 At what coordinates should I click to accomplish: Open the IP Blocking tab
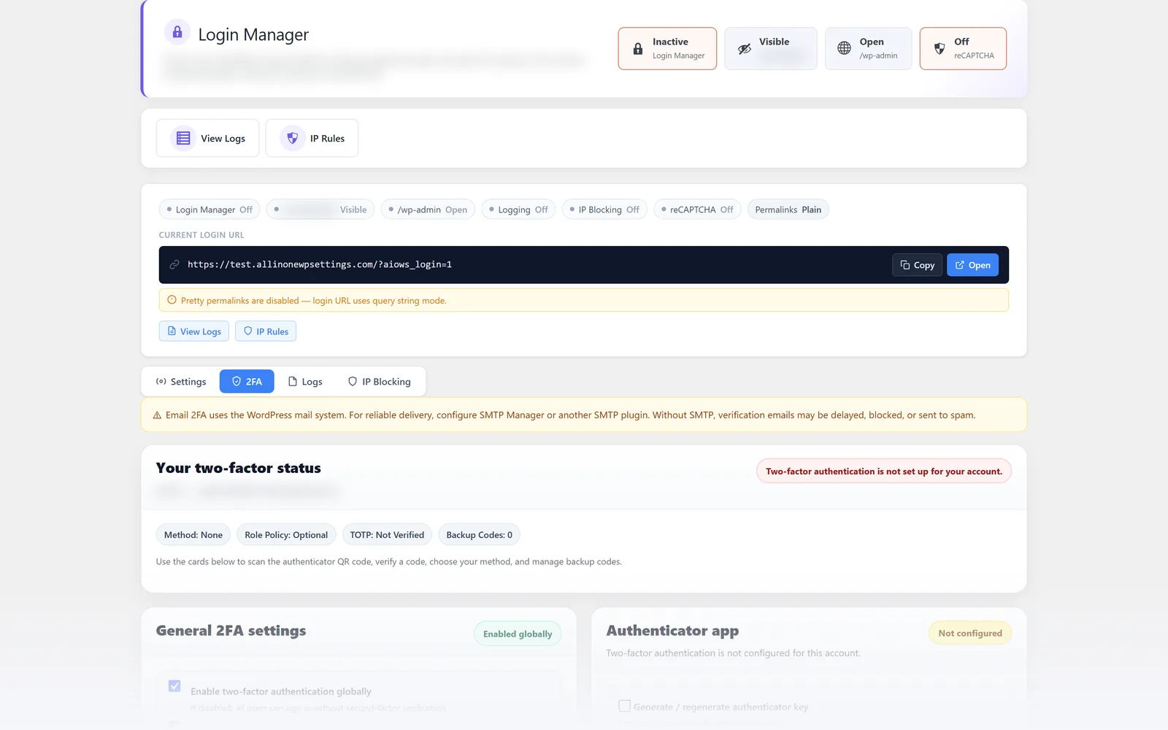(380, 382)
